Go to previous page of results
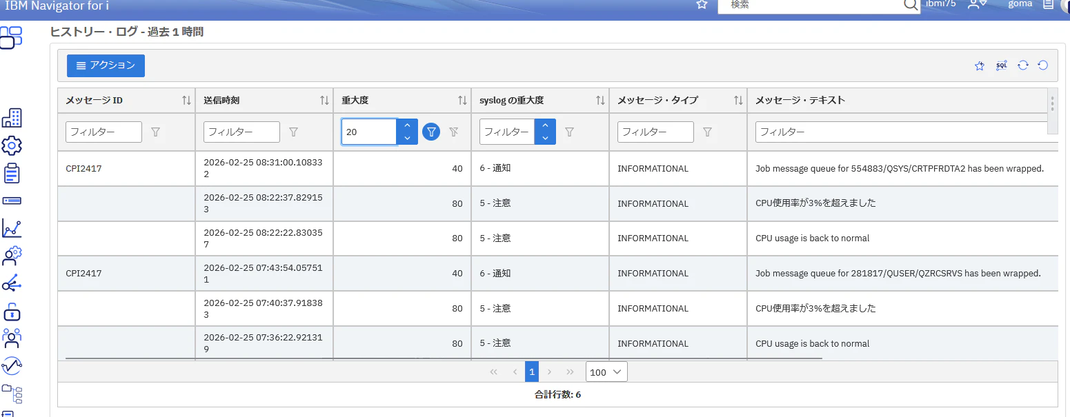Image resolution: width=1070 pixels, height=417 pixels. click(515, 372)
